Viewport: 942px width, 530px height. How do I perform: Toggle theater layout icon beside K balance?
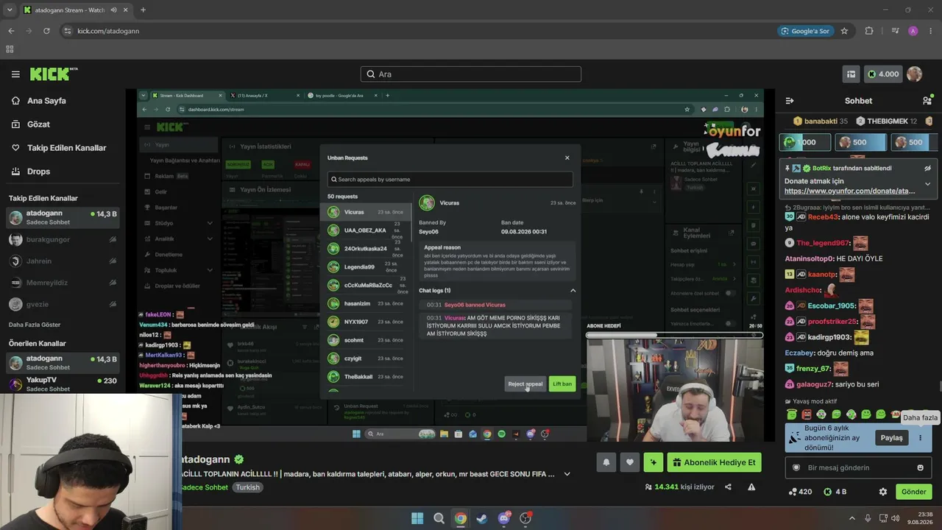click(851, 74)
